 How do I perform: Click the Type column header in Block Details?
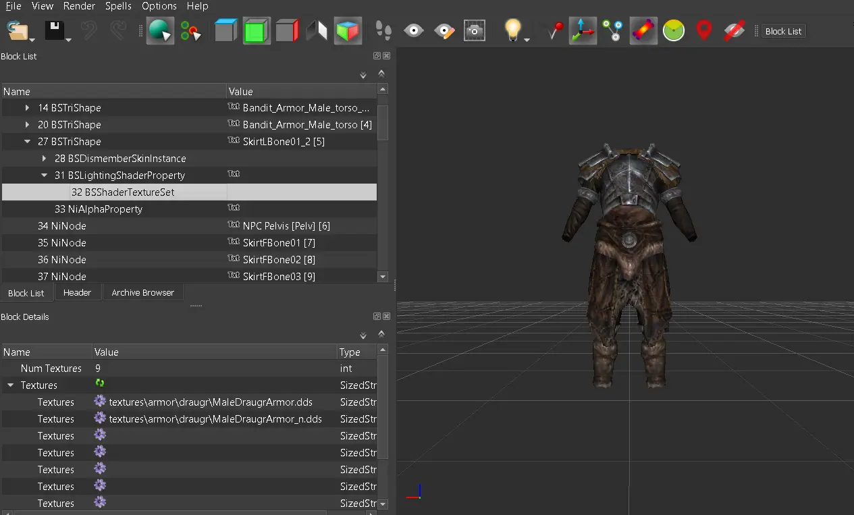pyautogui.click(x=357, y=352)
